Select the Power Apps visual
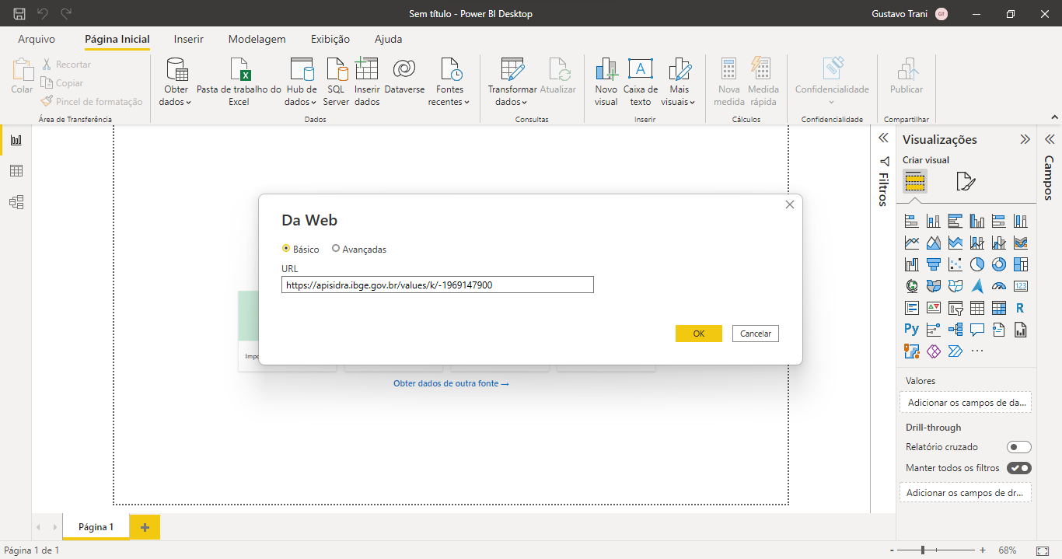Image resolution: width=1062 pixels, height=559 pixels. point(934,351)
